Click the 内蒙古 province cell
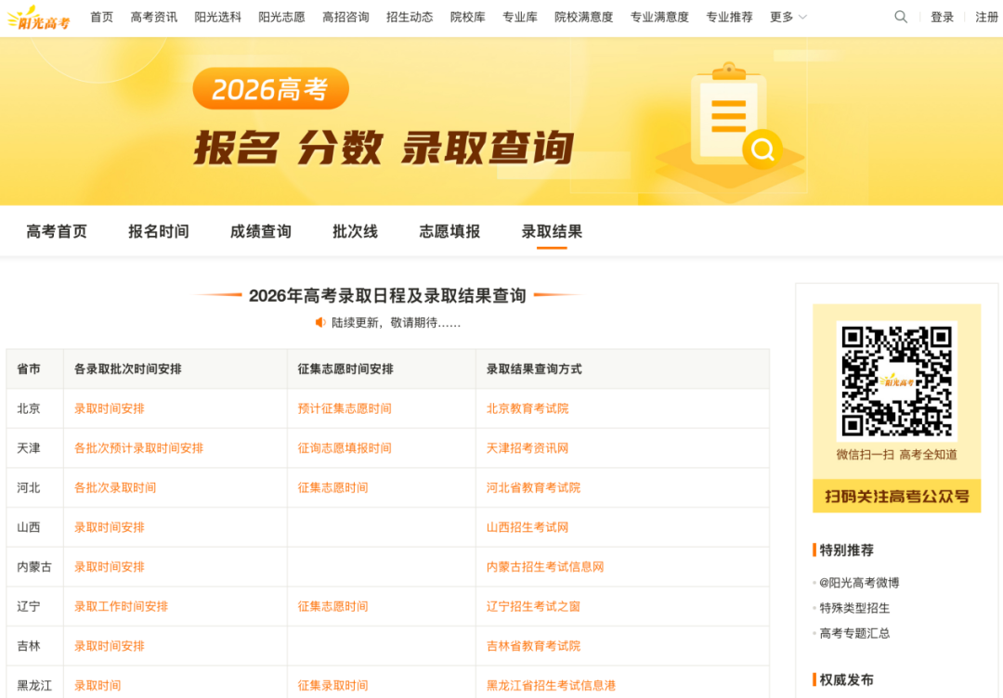The height and width of the screenshot is (698, 1003). pyautogui.click(x=34, y=567)
